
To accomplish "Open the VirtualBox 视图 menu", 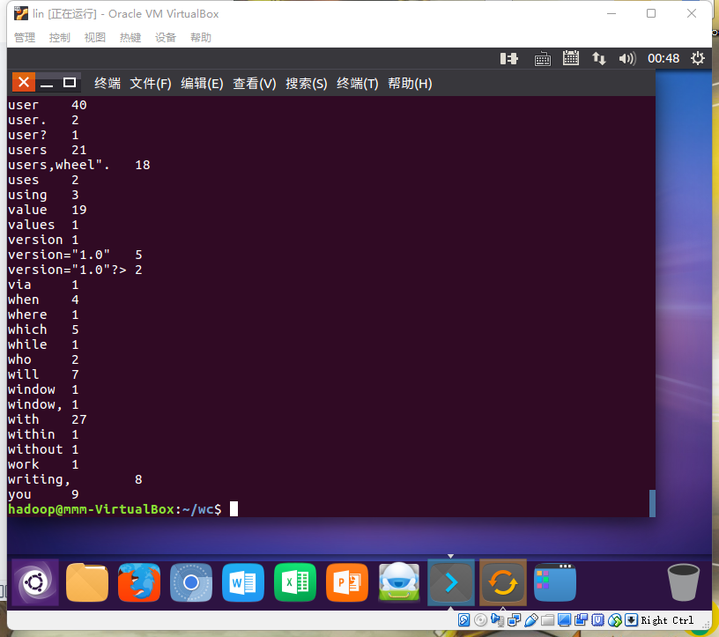I will (95, 38).
